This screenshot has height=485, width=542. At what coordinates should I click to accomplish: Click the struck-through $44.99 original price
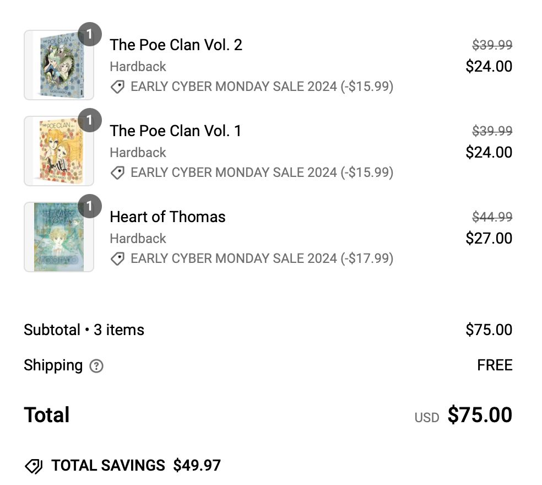[492, 217]
